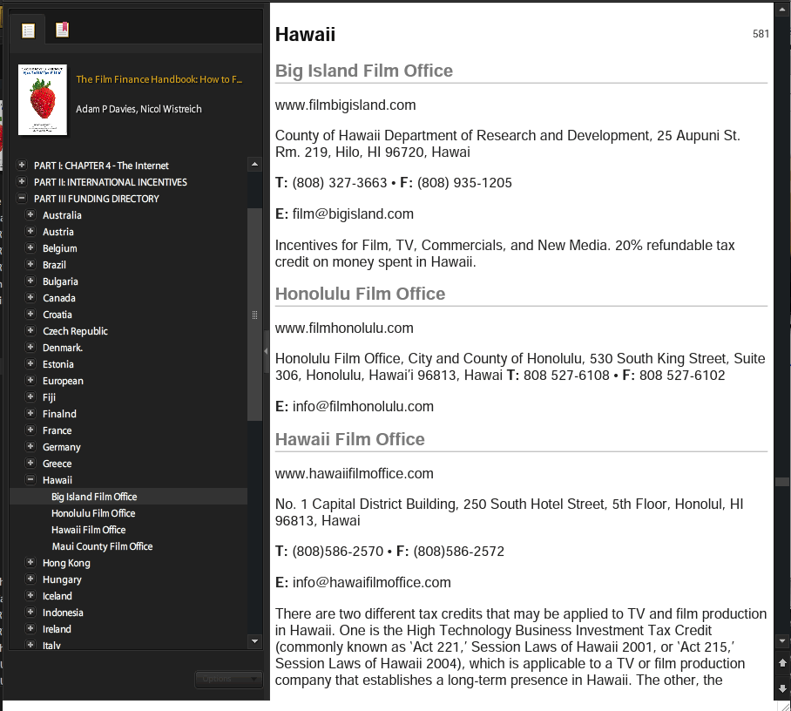791x711 pixels.
Task: Expand the France entry
Action: pos(30,430)
